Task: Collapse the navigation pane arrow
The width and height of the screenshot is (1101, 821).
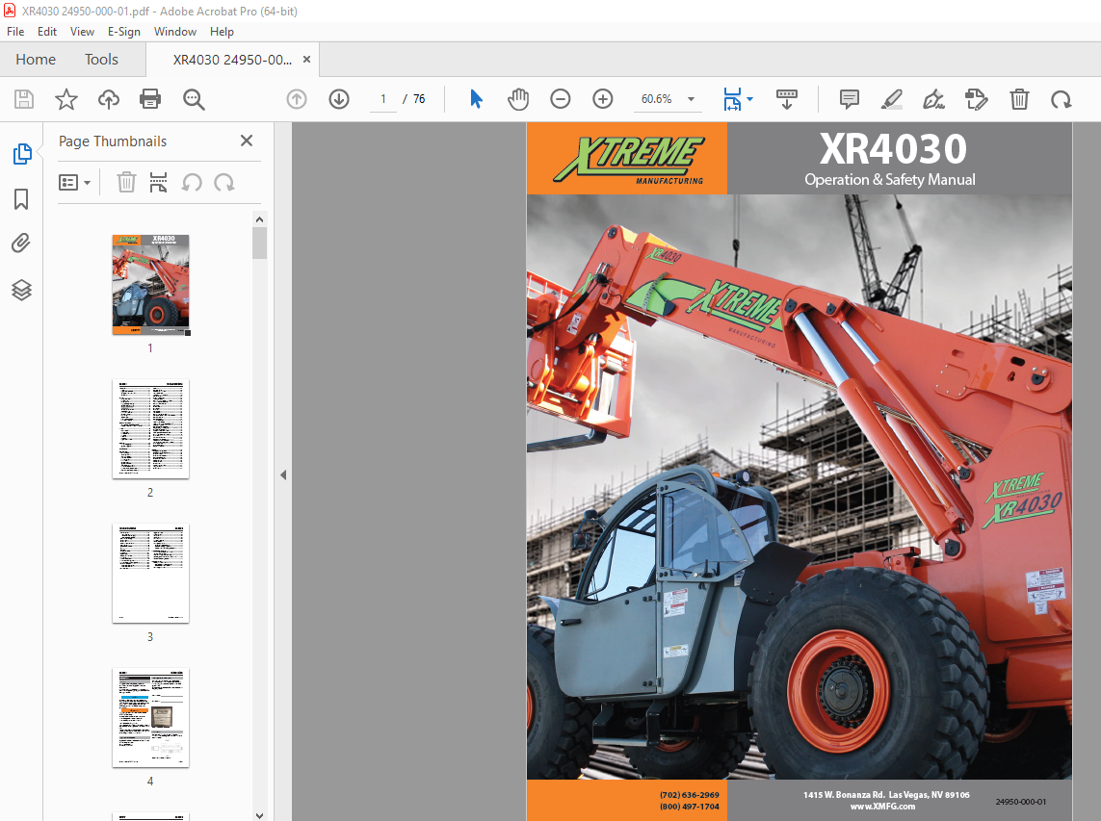Action: (x=283, y=475)
